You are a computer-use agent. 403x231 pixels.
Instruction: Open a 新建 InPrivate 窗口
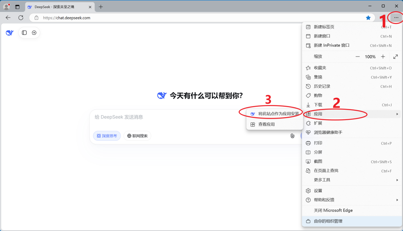[352, 45]
